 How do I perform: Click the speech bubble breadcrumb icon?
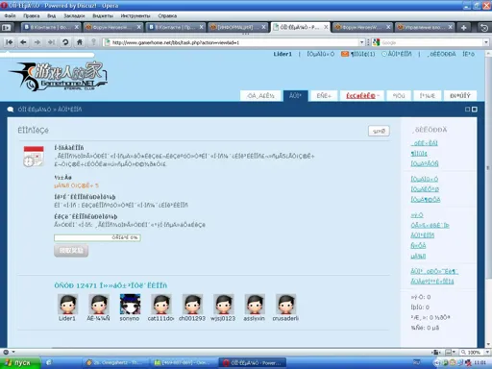pyautogui.click(x=11, y=110)
